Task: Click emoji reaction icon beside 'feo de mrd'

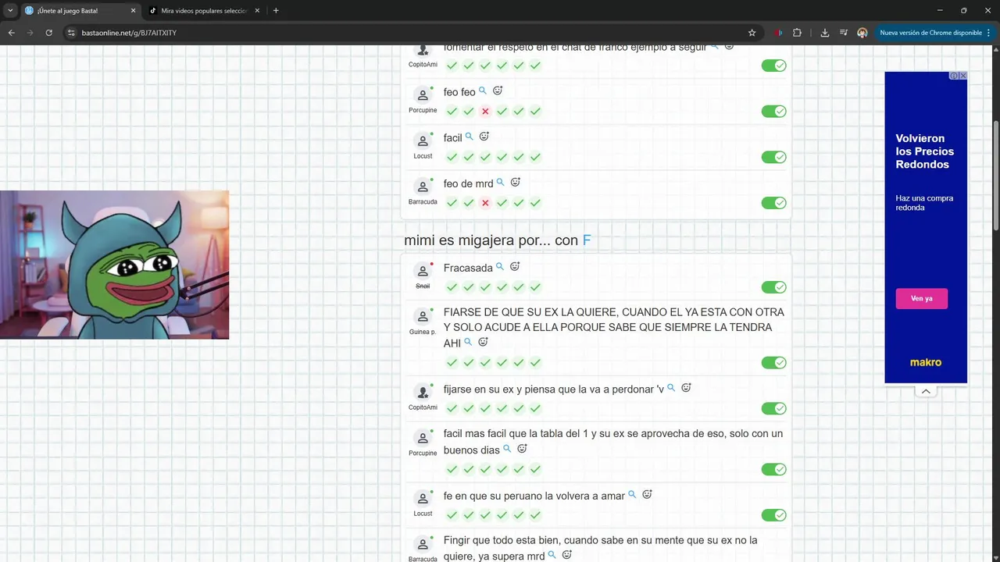Action: click(516, 182)
